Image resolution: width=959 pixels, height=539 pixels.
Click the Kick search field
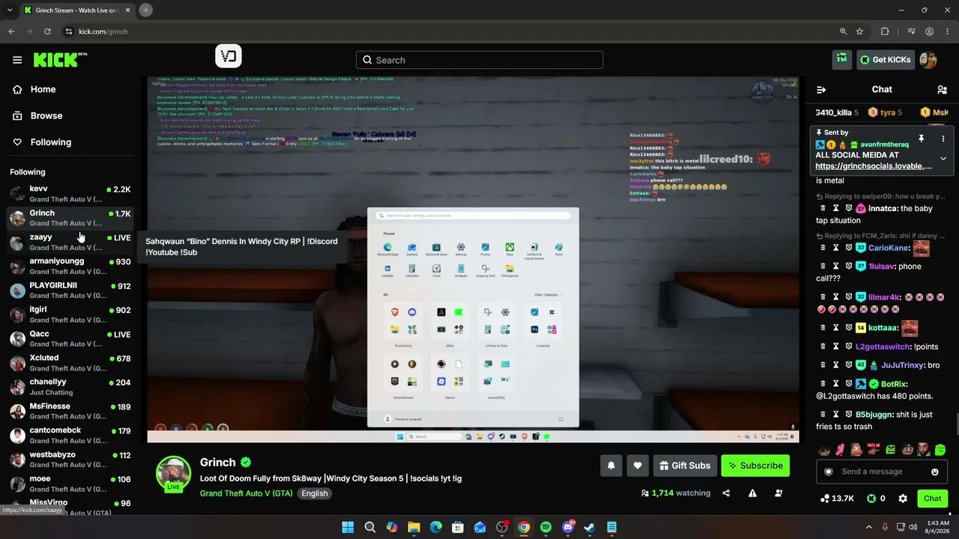click(479, 60)
